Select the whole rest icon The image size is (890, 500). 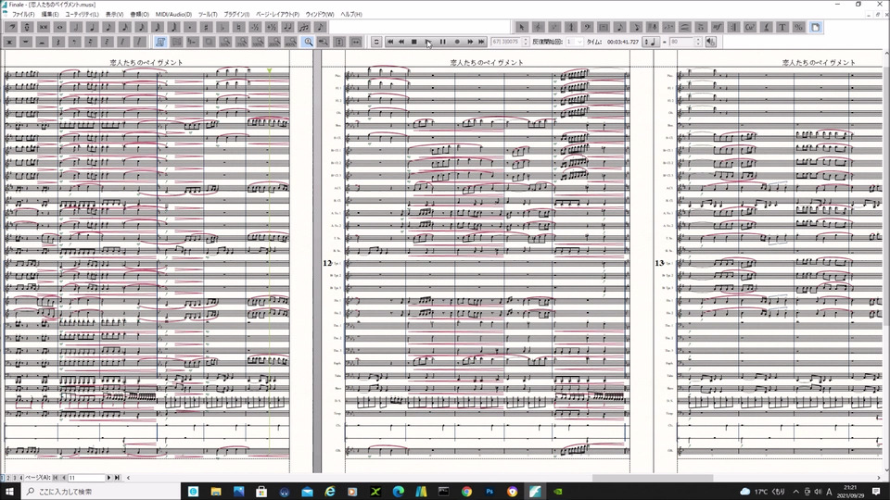pyautogui.click(x=26, y=42)
